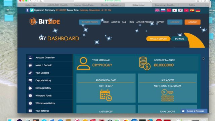Click the browser back arrow

[31, 1]
